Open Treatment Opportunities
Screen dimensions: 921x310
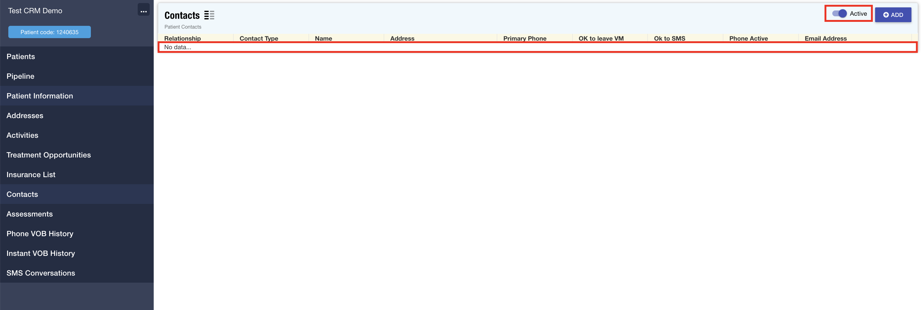click(x=49, y=155)
